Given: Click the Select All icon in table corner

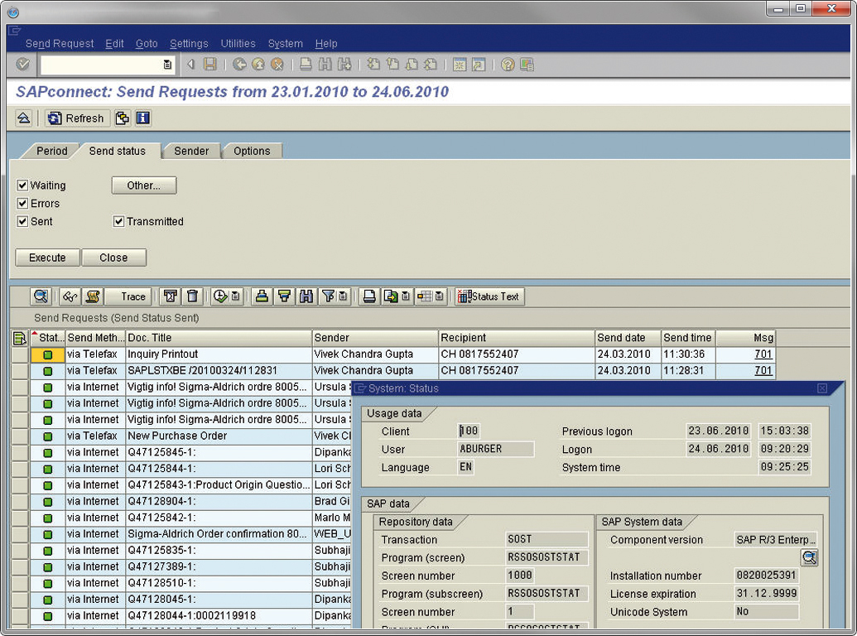Looking at the screenshot, I should click(x=20, y=338).
